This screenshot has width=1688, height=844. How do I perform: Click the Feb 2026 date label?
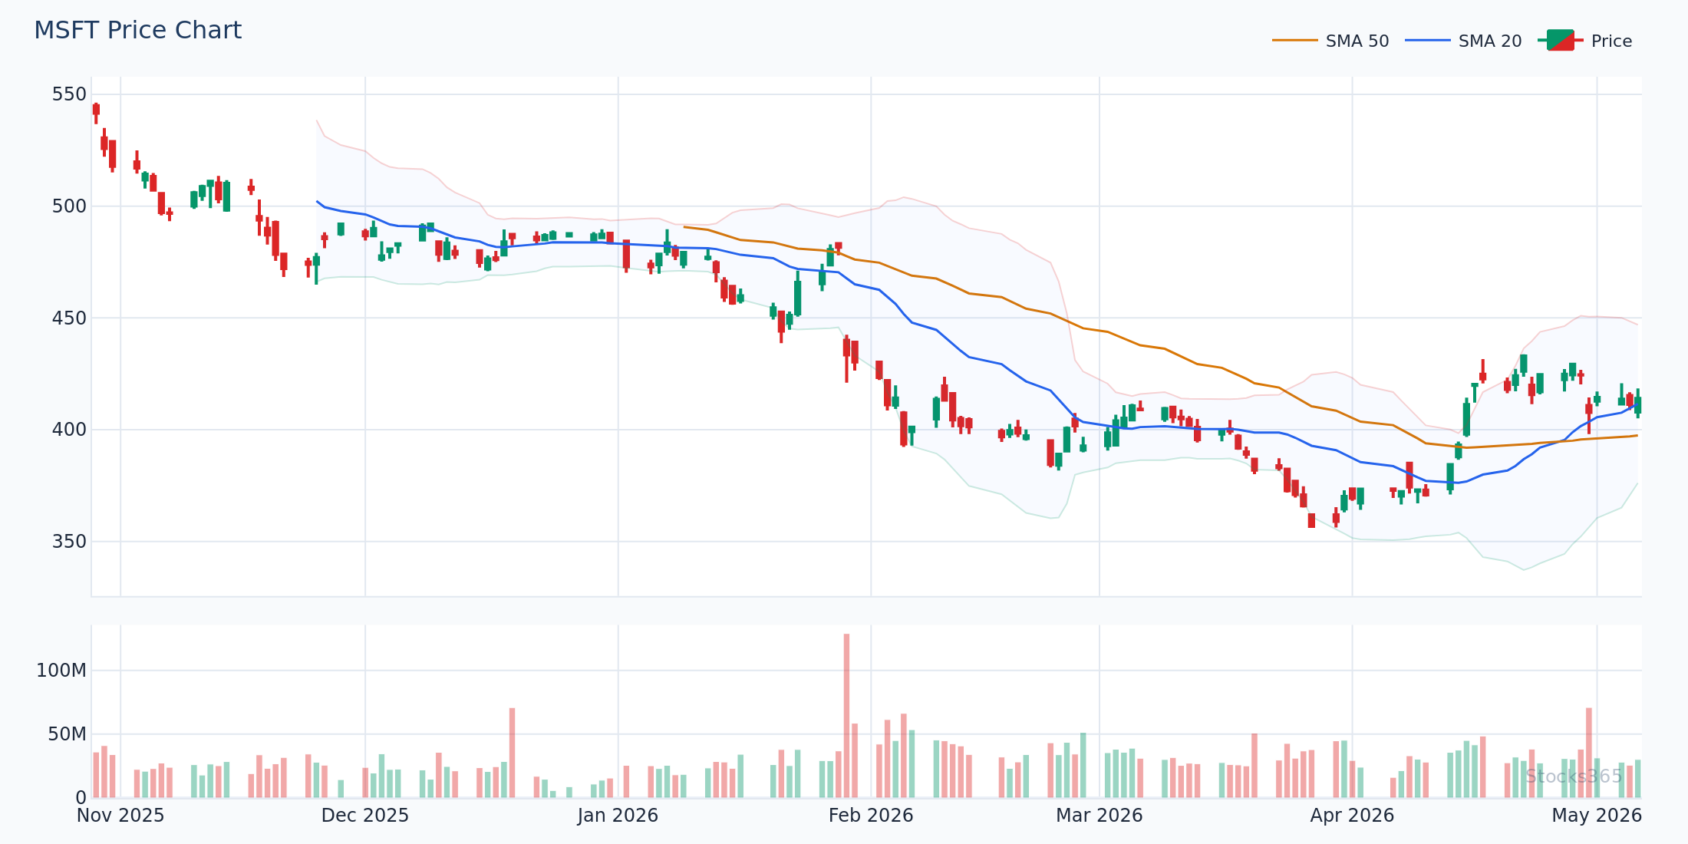871,816
